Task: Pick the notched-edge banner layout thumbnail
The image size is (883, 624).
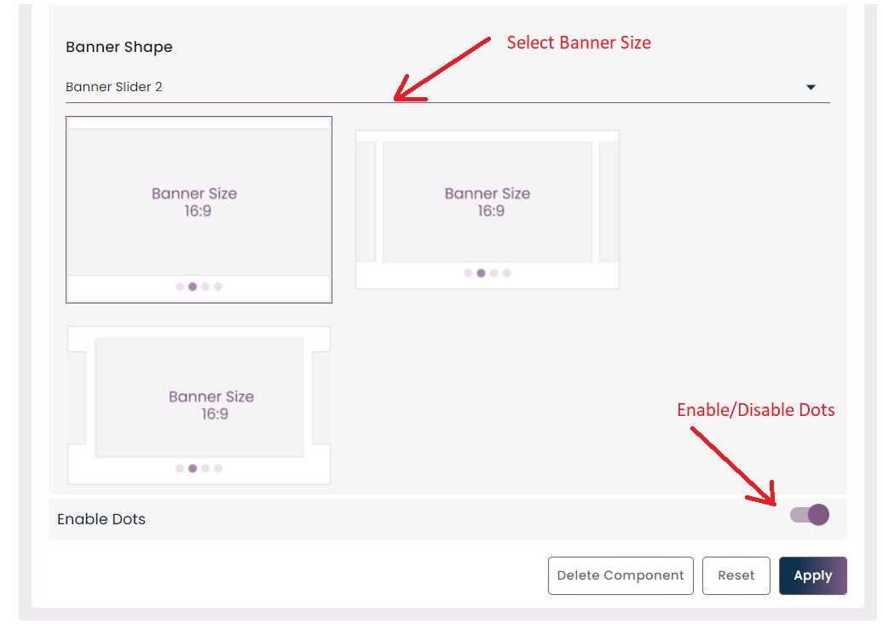Action: click(199, 405)
